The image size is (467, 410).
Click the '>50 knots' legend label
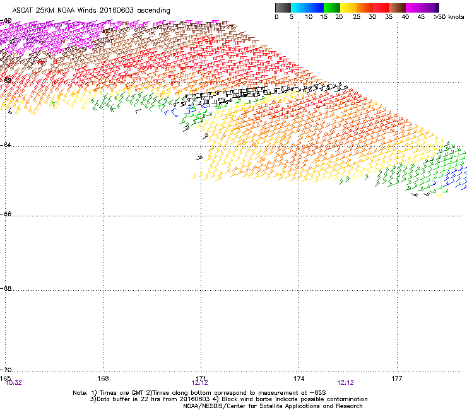[x=449, y=17]
